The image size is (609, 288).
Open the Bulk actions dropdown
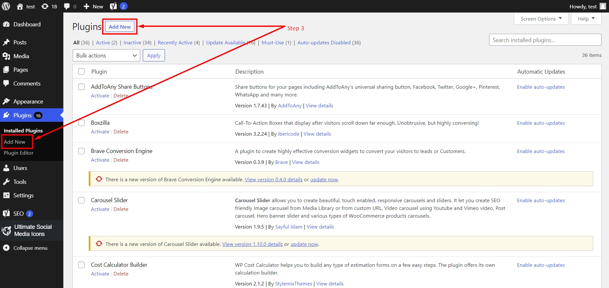click(106, 55)
